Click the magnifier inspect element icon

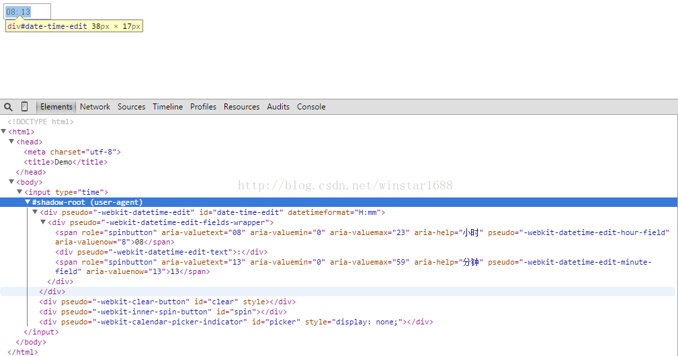[x=8, y=107]
